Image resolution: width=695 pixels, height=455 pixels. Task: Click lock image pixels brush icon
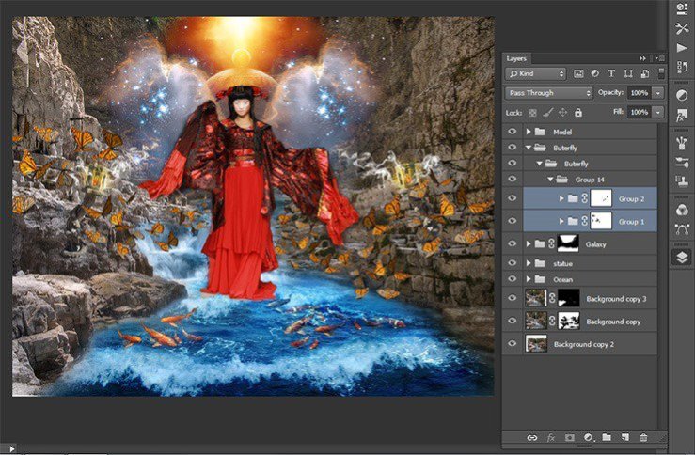pyautogui.click(x=548, y=113)
